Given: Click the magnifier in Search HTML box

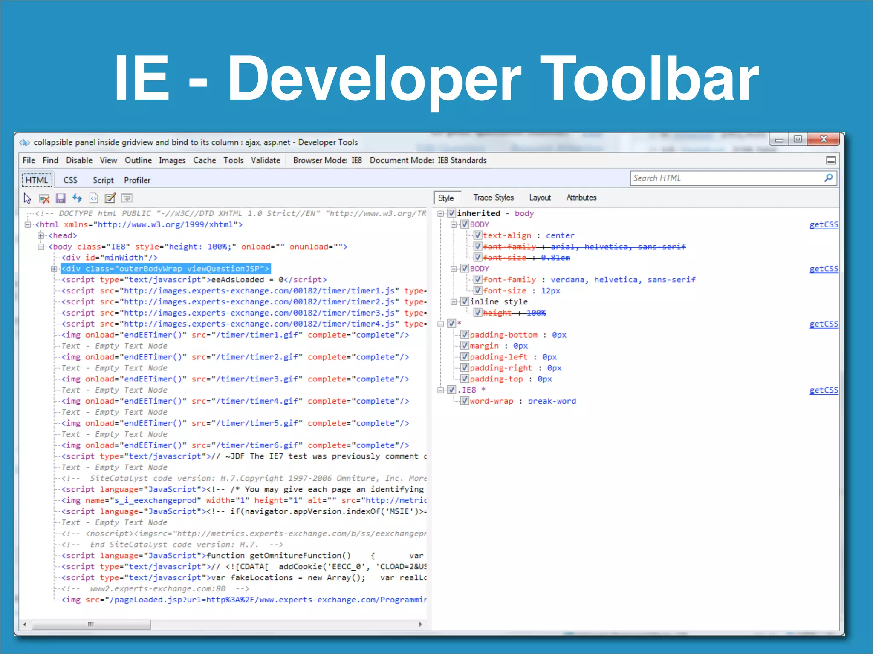Looking at the screenshot, I should (828, 178).
